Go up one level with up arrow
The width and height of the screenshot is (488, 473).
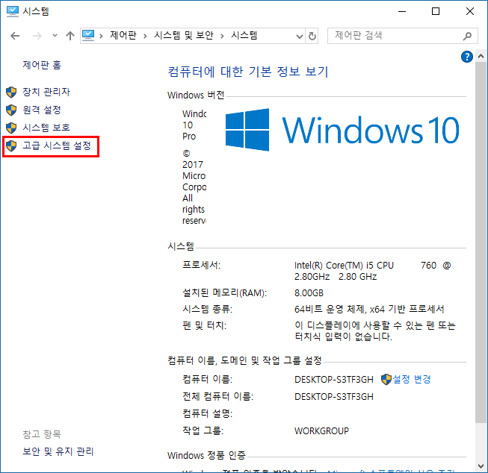[70, 36]
